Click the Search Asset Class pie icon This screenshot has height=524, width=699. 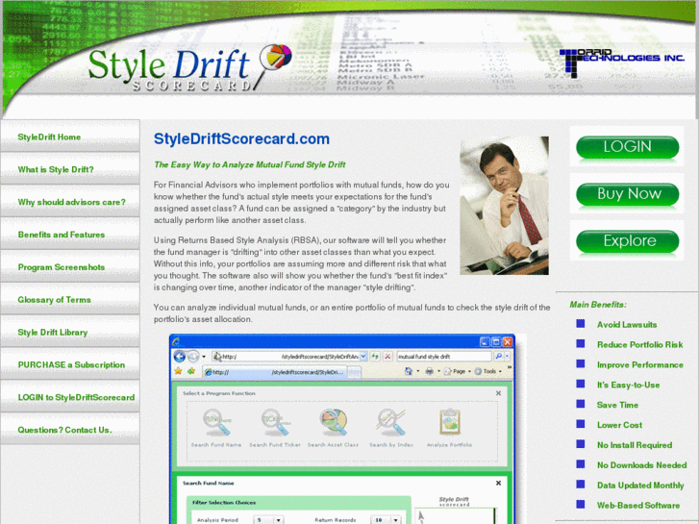[333, 422]
